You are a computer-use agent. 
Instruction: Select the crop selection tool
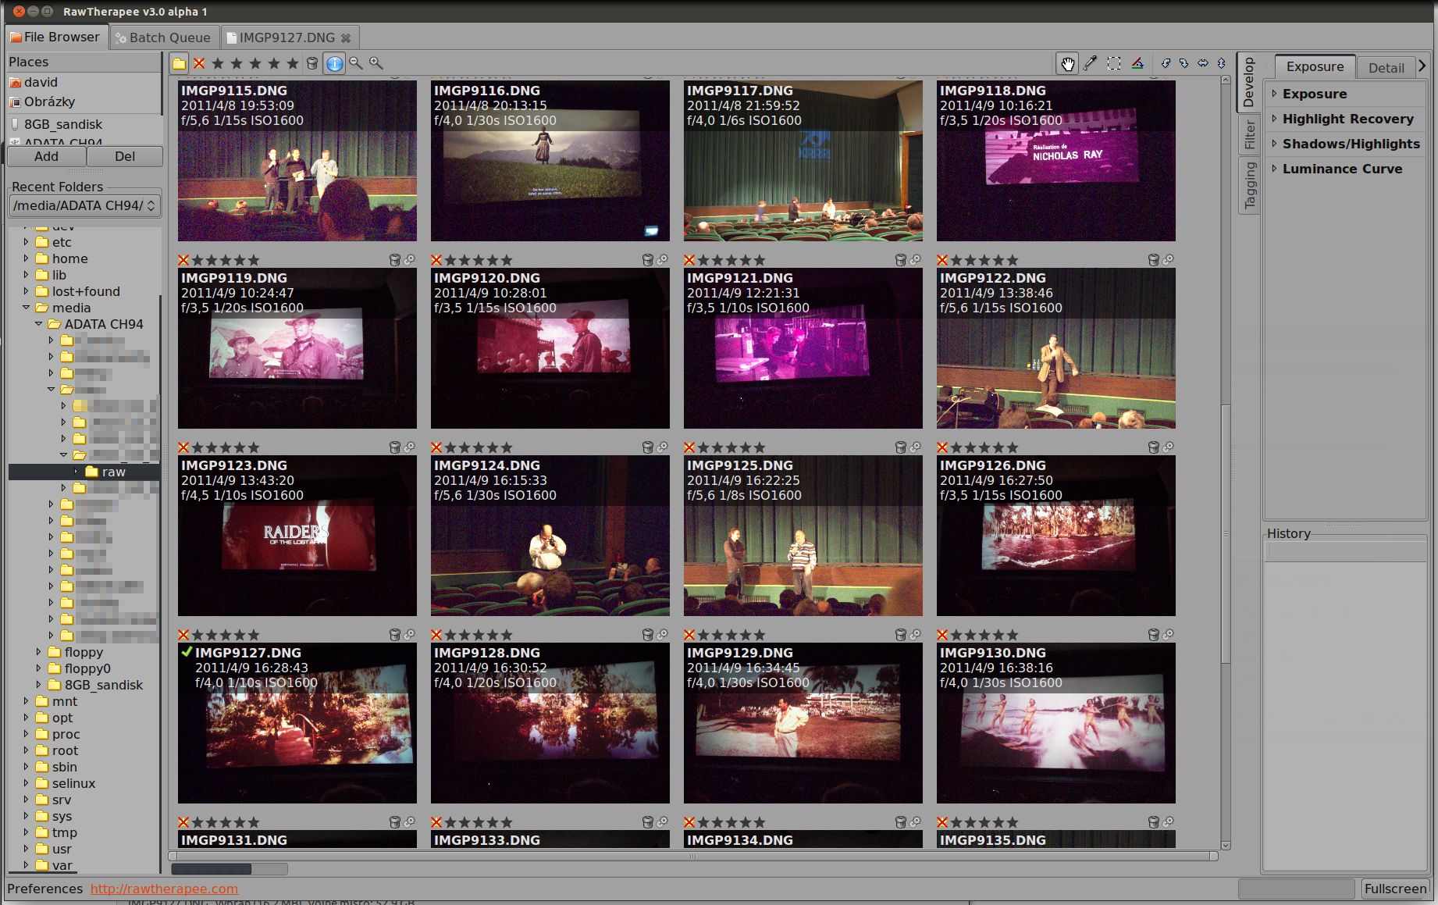pyautogui.click(x=1114, y=63)
